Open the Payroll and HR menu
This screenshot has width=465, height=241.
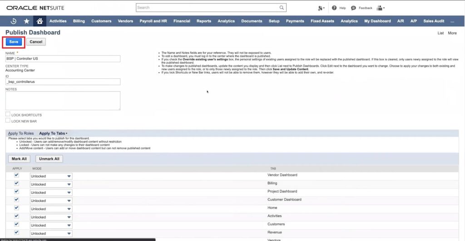click(x=153, y=21)
